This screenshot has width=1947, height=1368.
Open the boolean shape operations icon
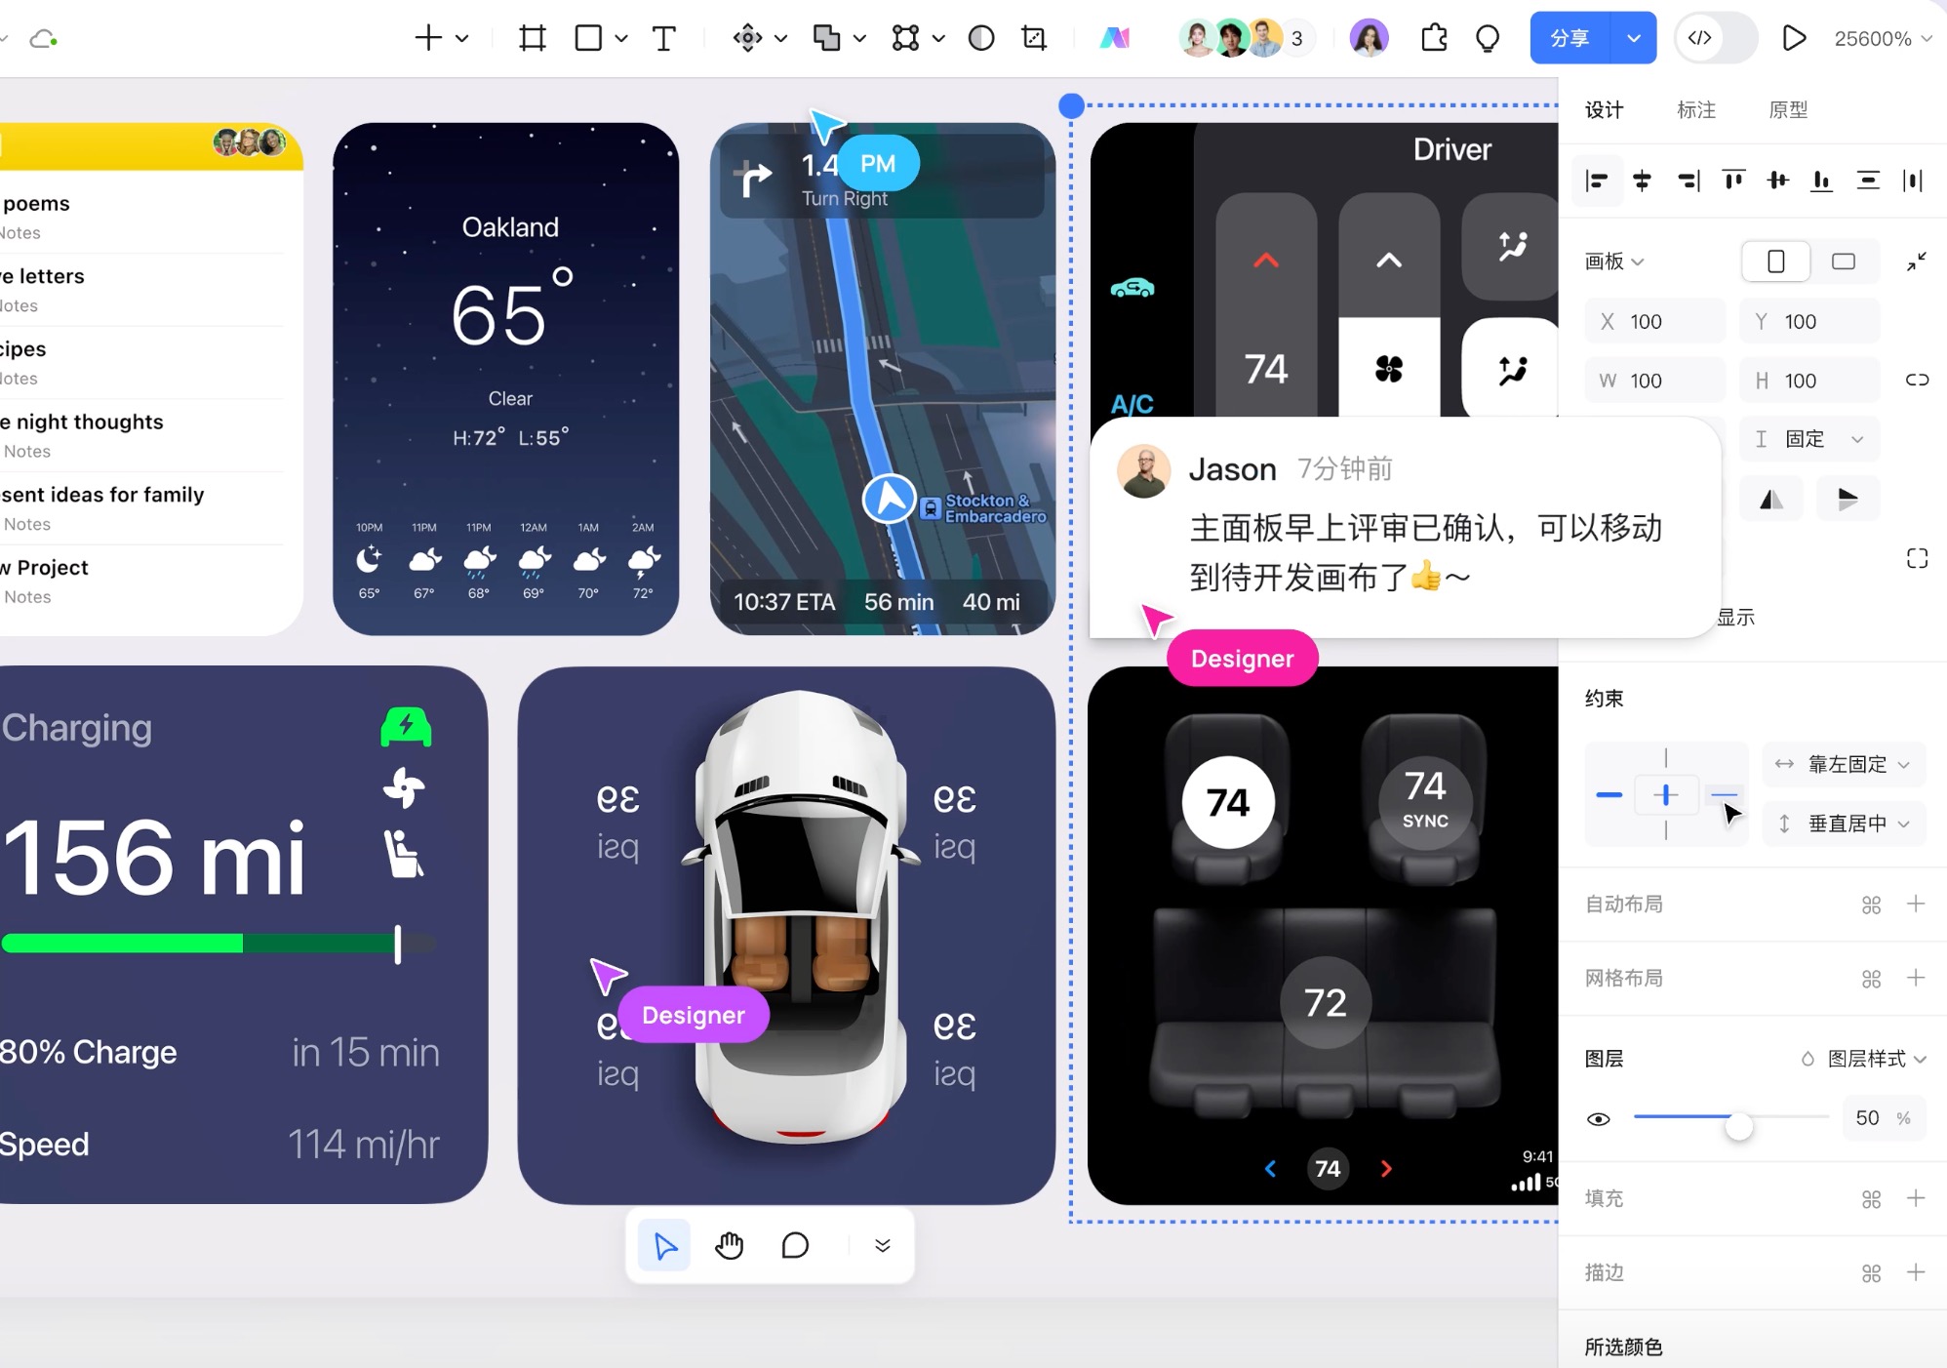(x=828, y=38)
